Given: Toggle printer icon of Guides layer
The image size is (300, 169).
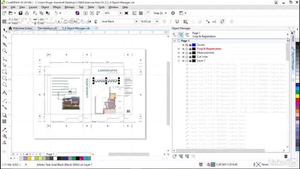Looking at the screenshot, I should [x=187, y=45].
